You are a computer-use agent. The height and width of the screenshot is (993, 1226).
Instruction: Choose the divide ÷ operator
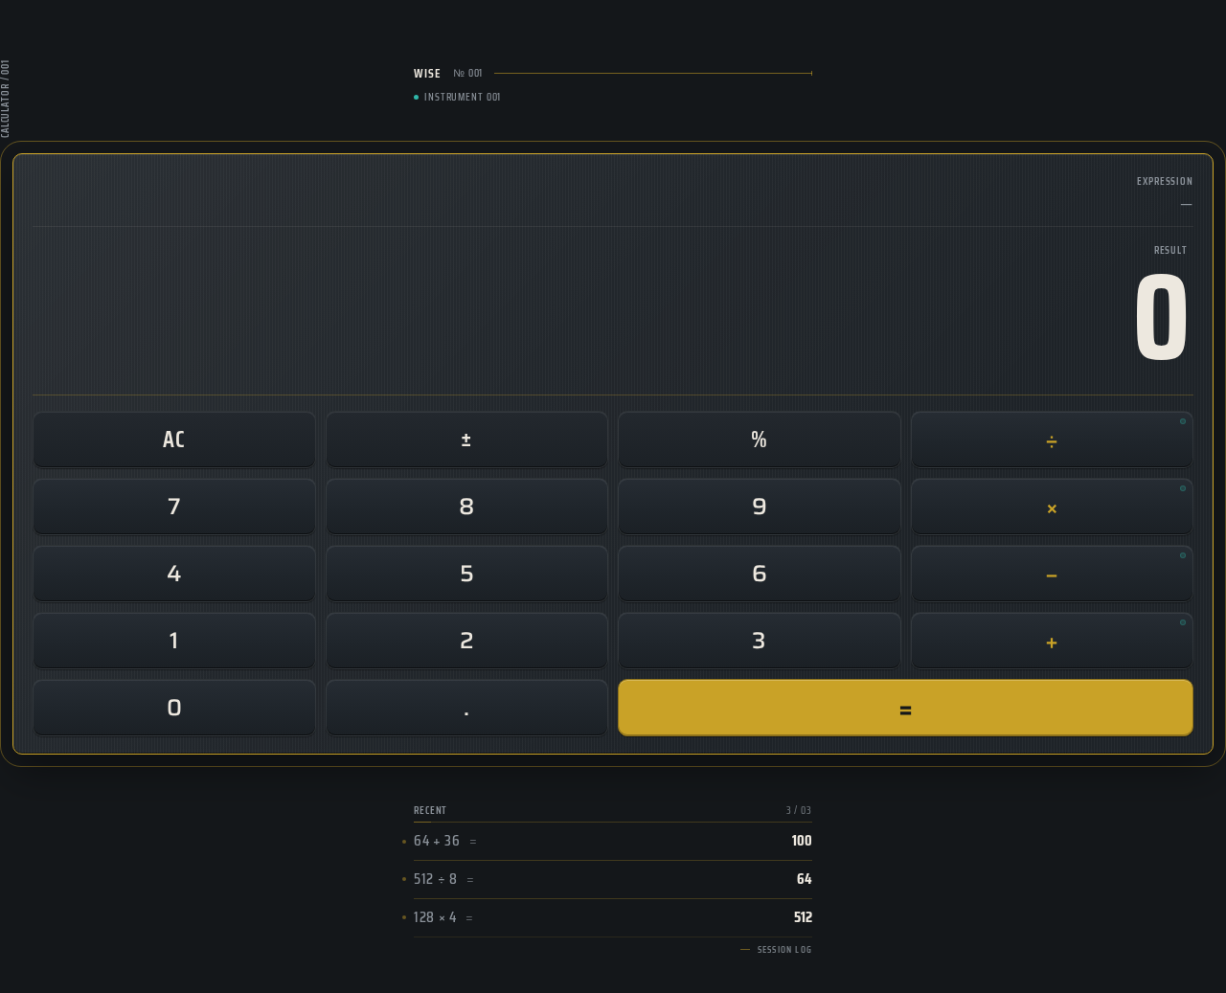pyautogui.click(x=1052, y=440)
